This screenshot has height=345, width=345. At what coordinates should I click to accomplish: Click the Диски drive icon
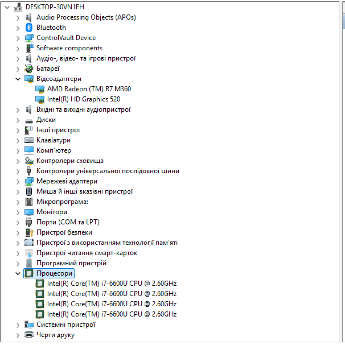pyautogui.click(x=29, y=120)
